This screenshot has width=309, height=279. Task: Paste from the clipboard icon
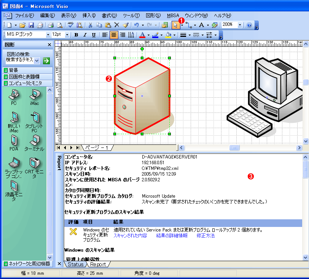[108, 25]
